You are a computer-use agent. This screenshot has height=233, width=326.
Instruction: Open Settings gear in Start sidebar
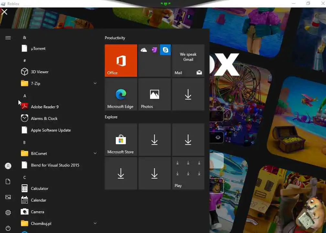click(8, 213)
